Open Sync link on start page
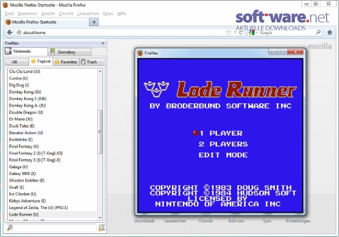Screen dimensions: 339x237 click(x=267, y=221)
